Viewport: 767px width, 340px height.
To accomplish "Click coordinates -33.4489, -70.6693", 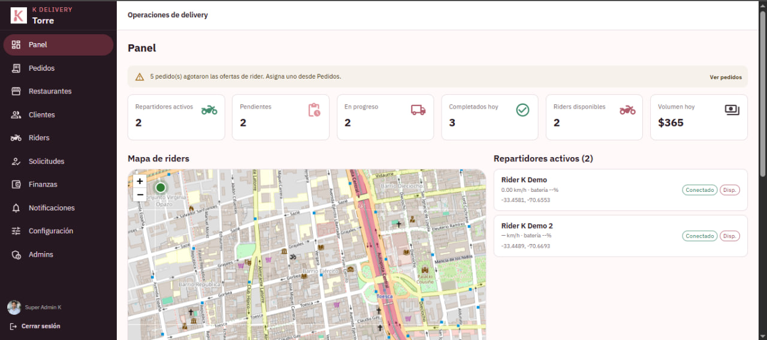I will tap(526, 246).
